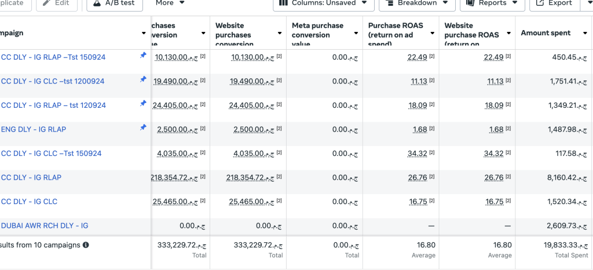
Task: Click the Purchase ROAS column header
Action: (396, 34)
